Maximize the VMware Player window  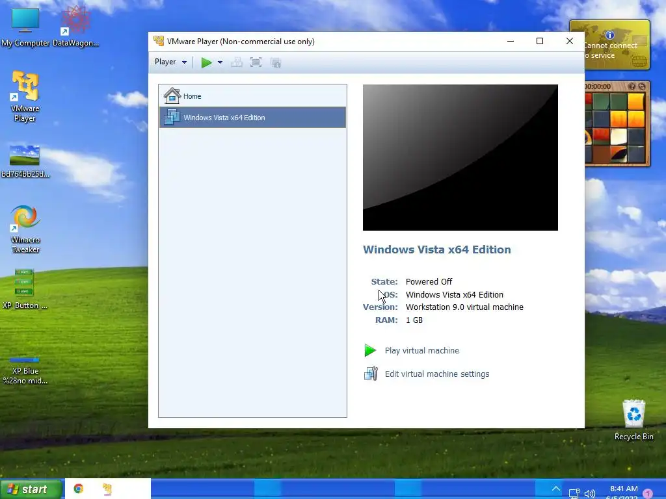(x=540, y=41)
